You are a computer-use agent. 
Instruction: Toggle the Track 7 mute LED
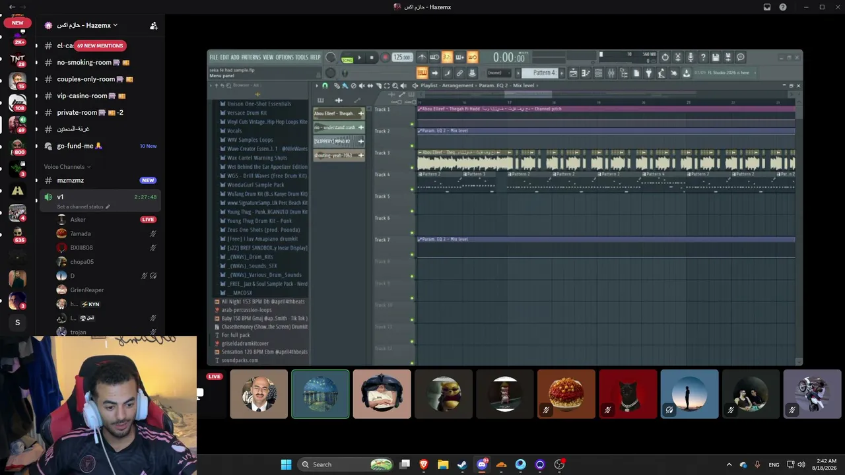pos(413,255)
